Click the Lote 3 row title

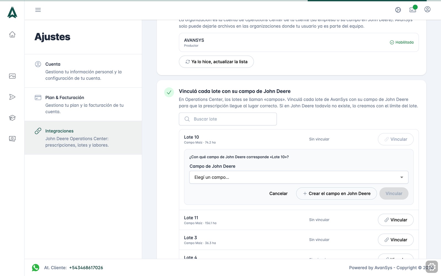point(190,238)
